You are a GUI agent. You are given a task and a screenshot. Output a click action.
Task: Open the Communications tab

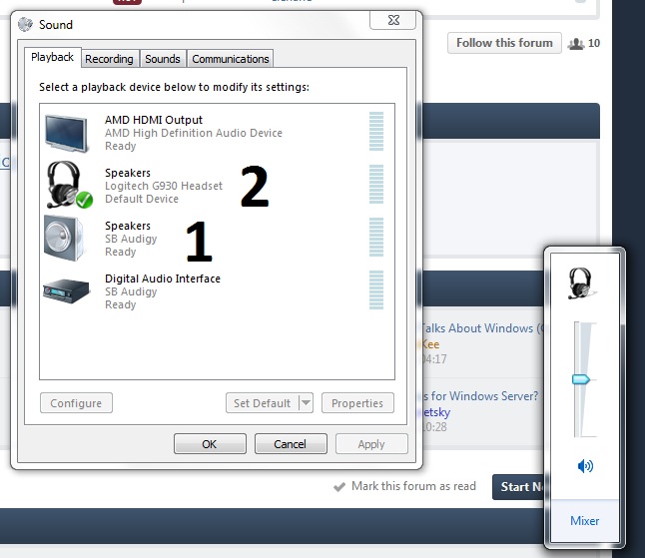click(x=231, y=59)
